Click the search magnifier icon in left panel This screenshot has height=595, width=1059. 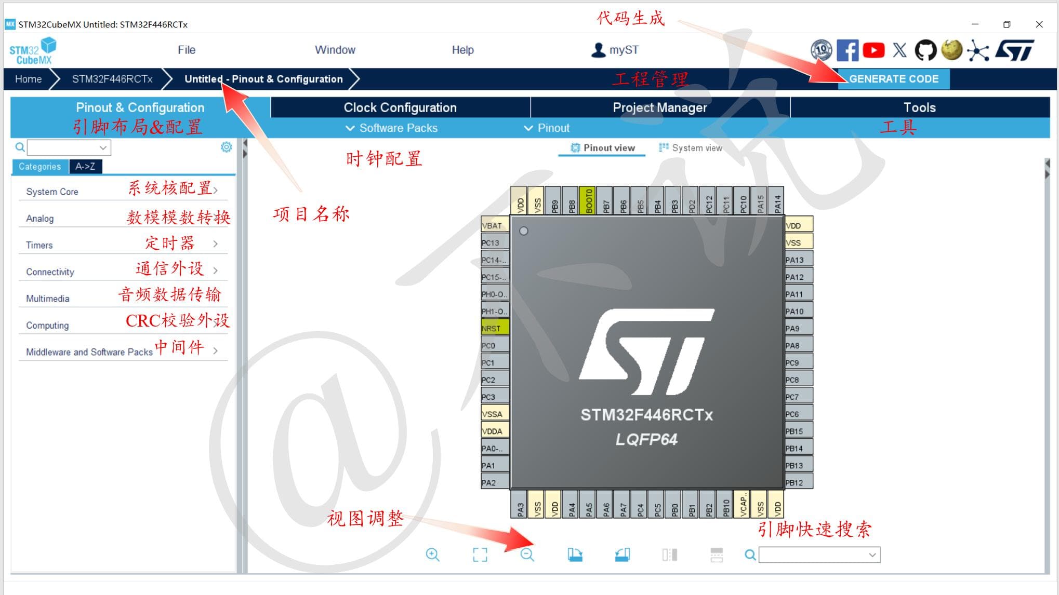[20, 147]
